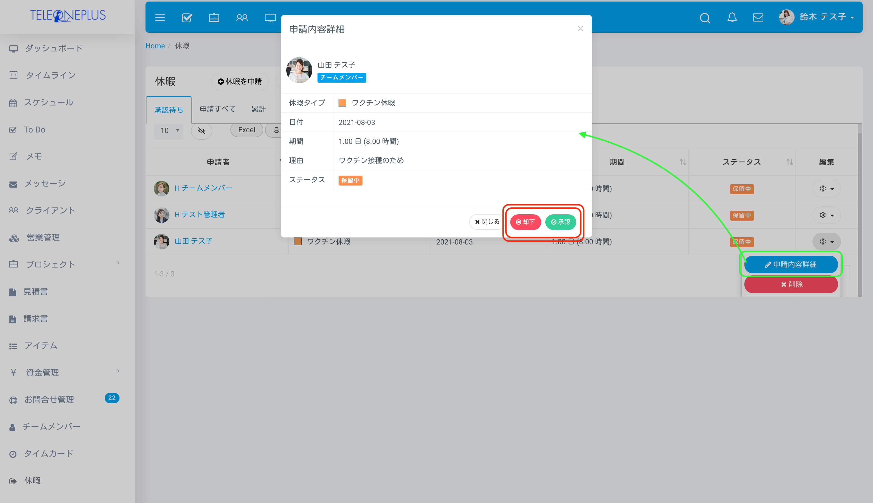
Task: Open 山田 テス子 applicant link in table
Action: [x=194, y=241]
